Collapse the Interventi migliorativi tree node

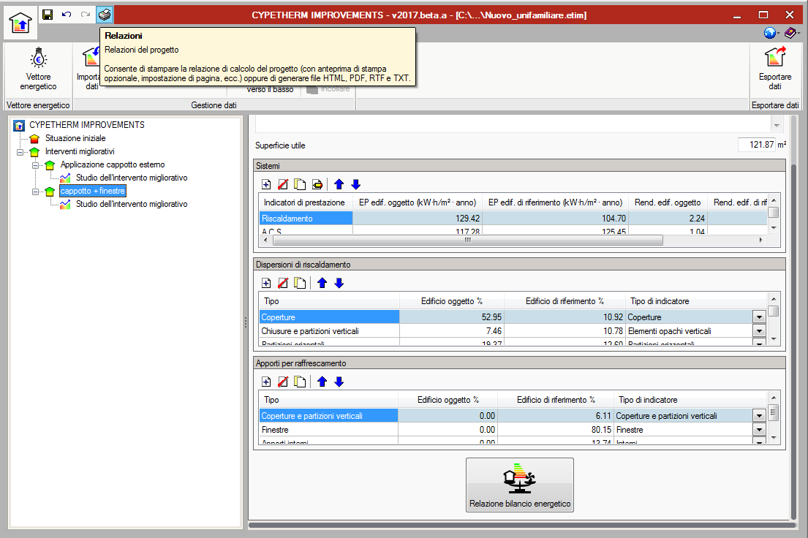tap(20, 152)
